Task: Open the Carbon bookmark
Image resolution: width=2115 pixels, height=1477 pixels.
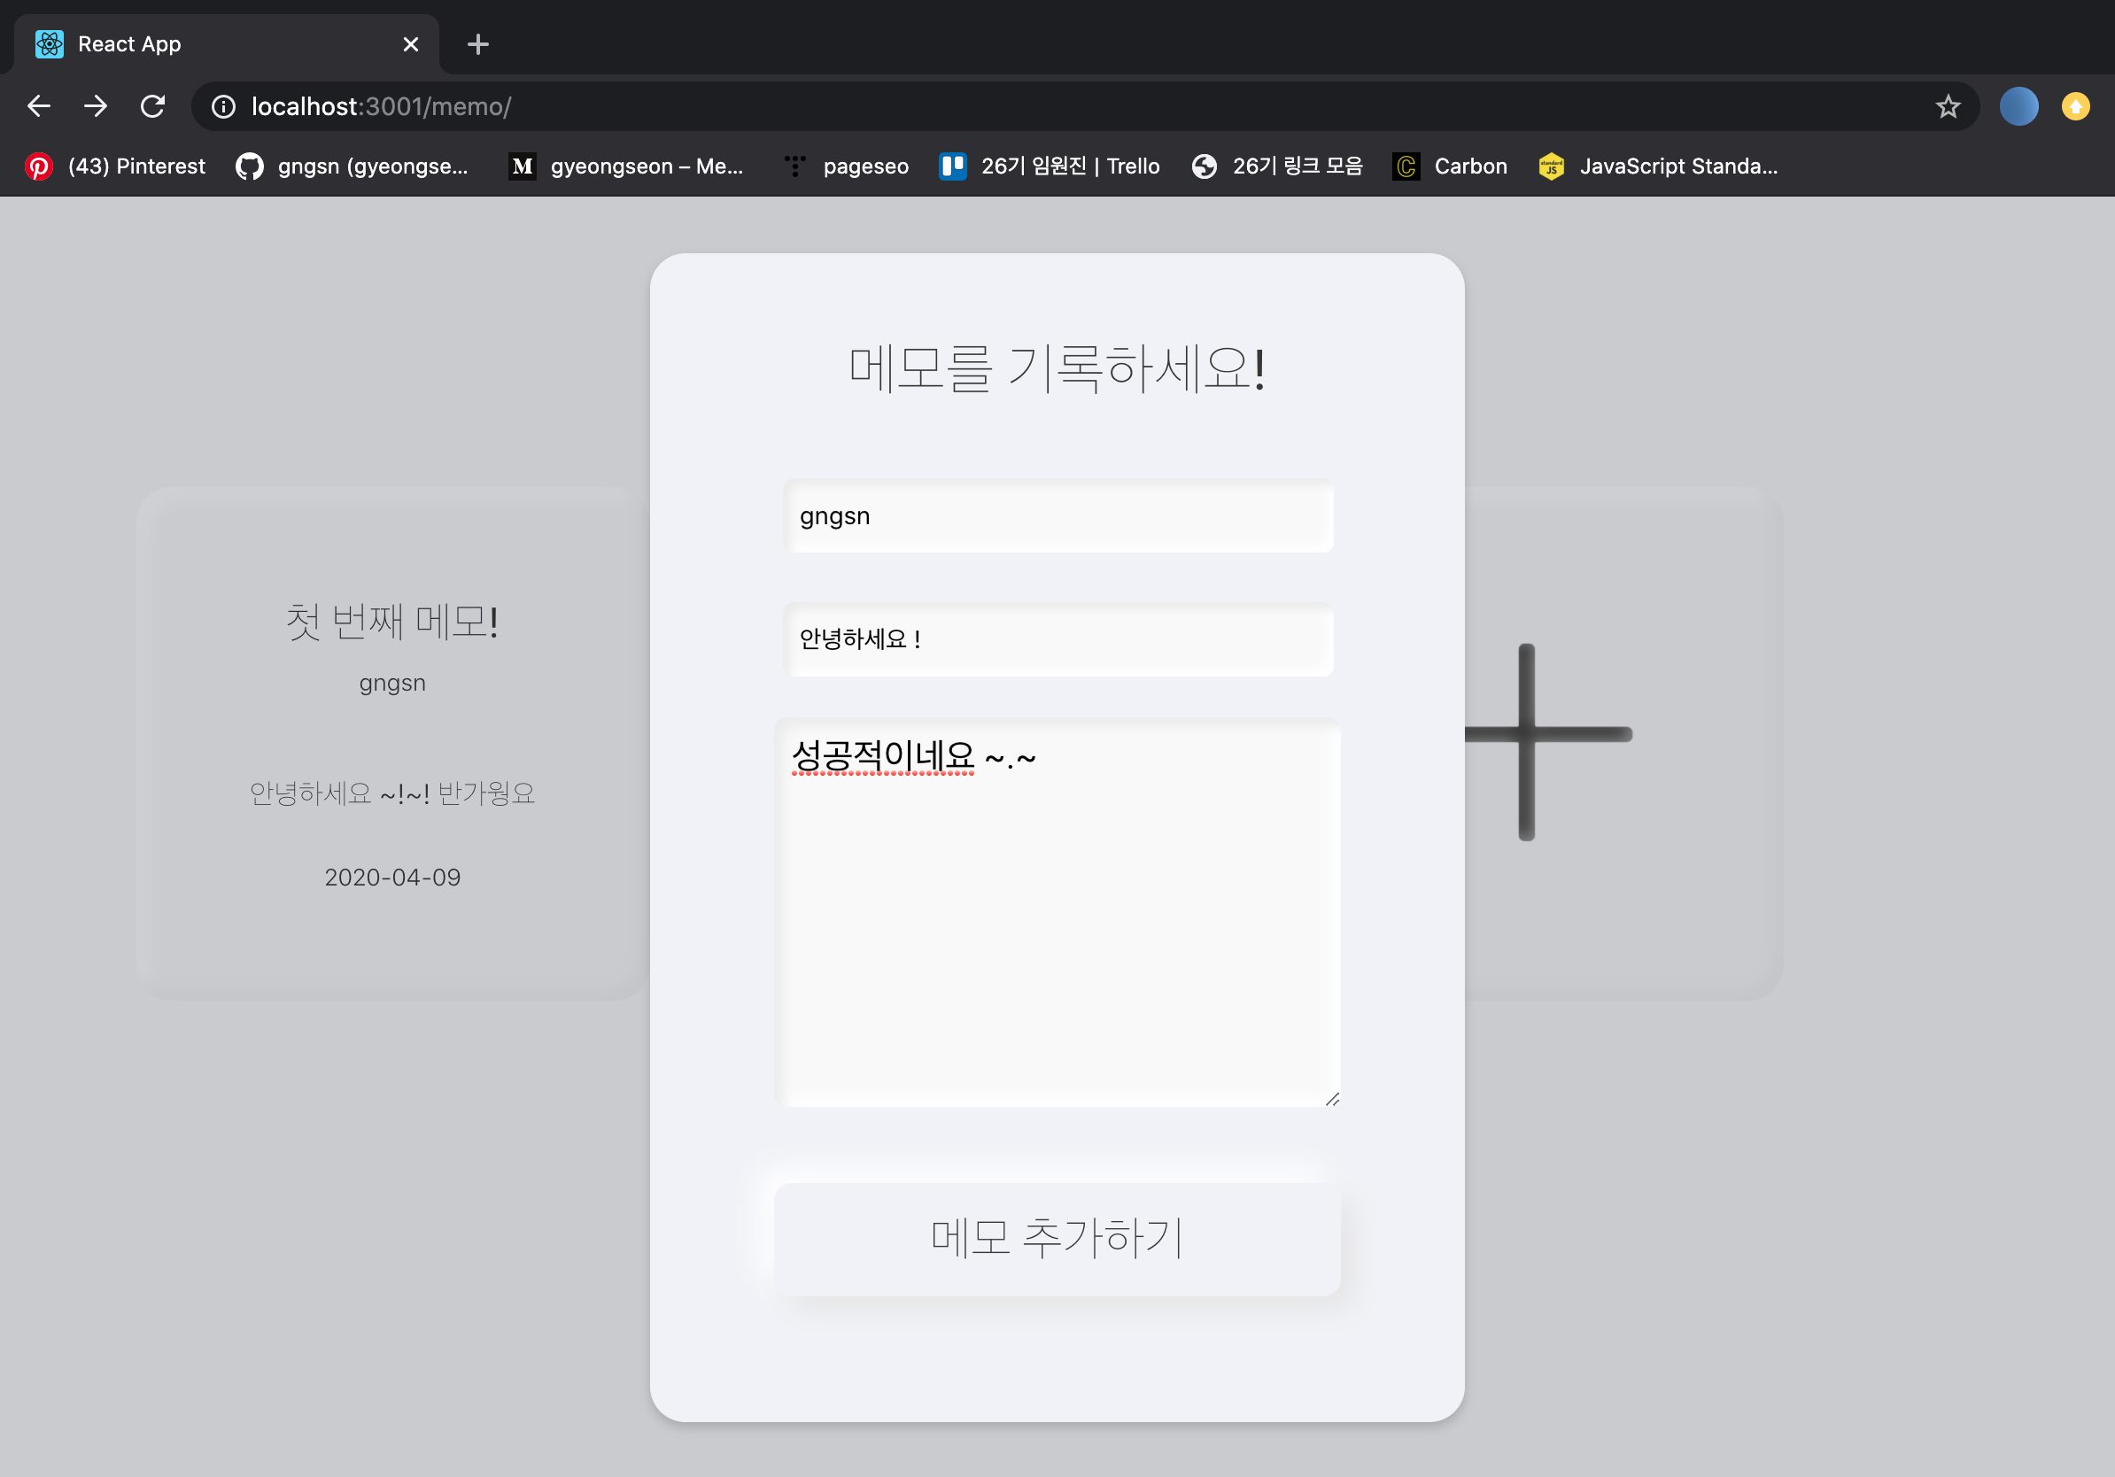Action: [x=1451, y=166]
